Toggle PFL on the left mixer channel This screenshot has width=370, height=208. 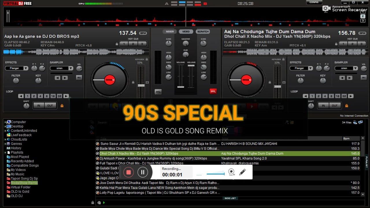click(x=158, y=92)
